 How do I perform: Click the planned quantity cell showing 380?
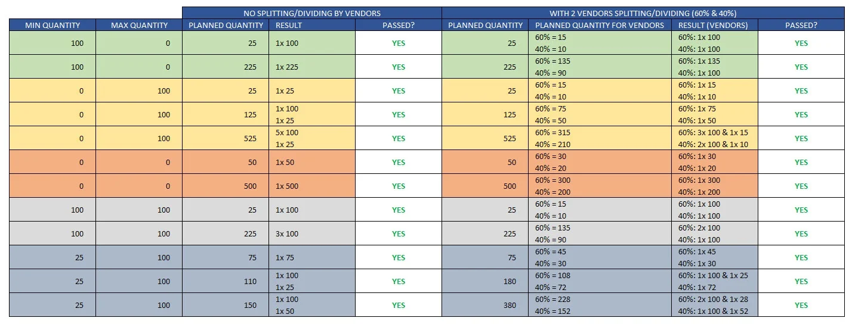tap(484, 306)
